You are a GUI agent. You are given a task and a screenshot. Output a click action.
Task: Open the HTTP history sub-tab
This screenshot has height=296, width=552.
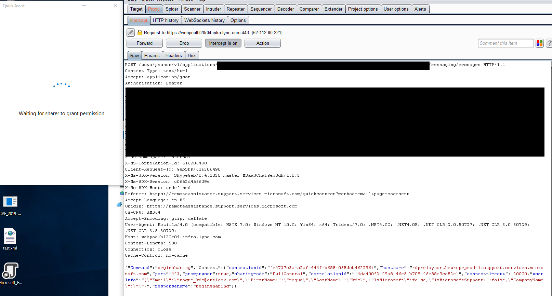point(166,20)
